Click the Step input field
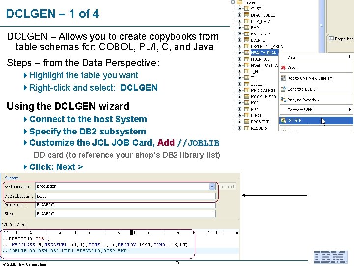 [x=125, y=214]
